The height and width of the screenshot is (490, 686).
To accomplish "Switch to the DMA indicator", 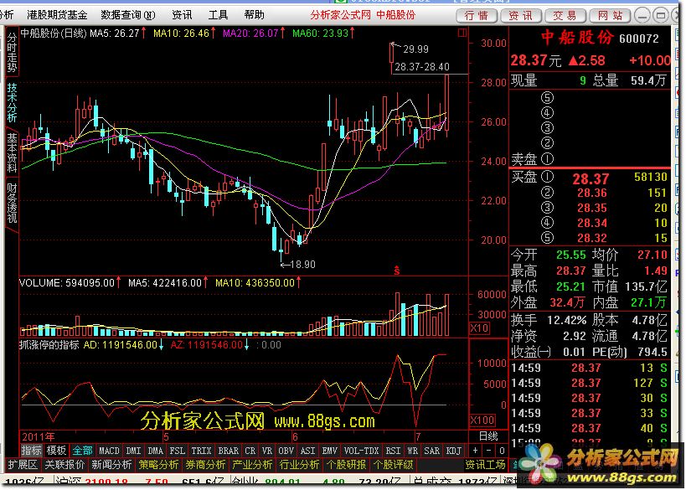I will click(x=155, y=450).
